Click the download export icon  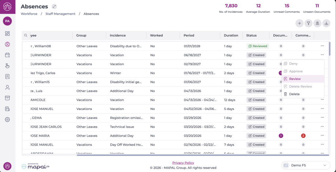[326, 23]
